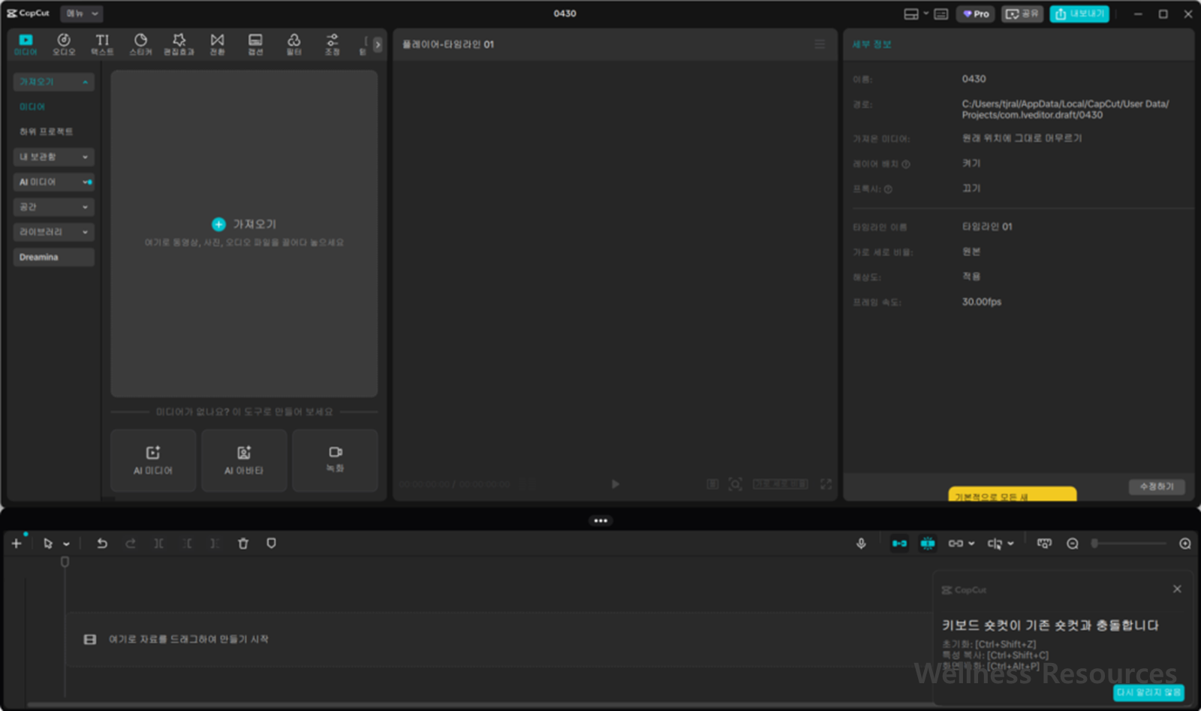Click the timeline zoom slider
This screenshot has height=711, width=1201.
tap(1130, 544)
